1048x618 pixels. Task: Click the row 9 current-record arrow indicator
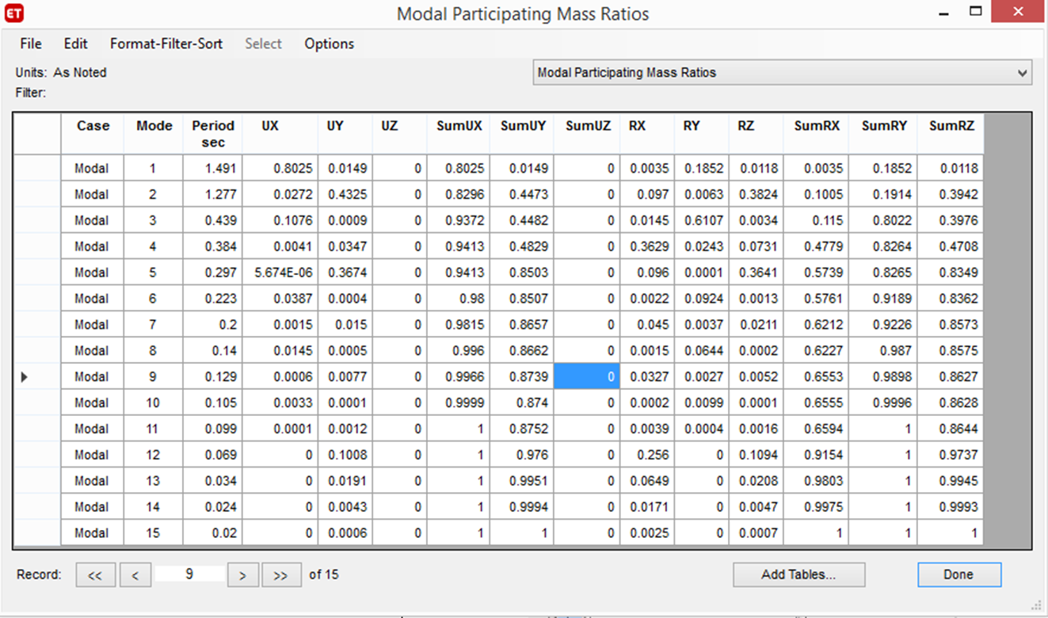point(24,377)
